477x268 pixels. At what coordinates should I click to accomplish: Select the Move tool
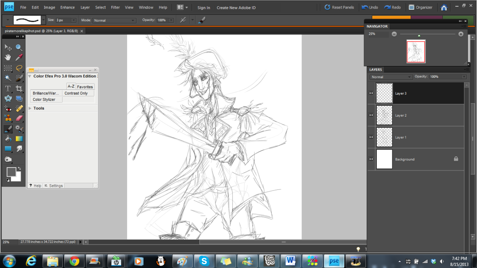8,48
